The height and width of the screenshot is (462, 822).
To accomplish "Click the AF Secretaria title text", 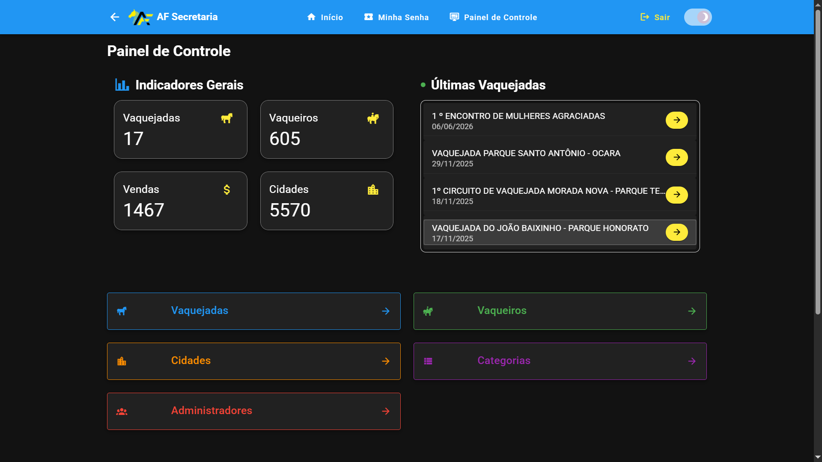I will tap(187, 17).
